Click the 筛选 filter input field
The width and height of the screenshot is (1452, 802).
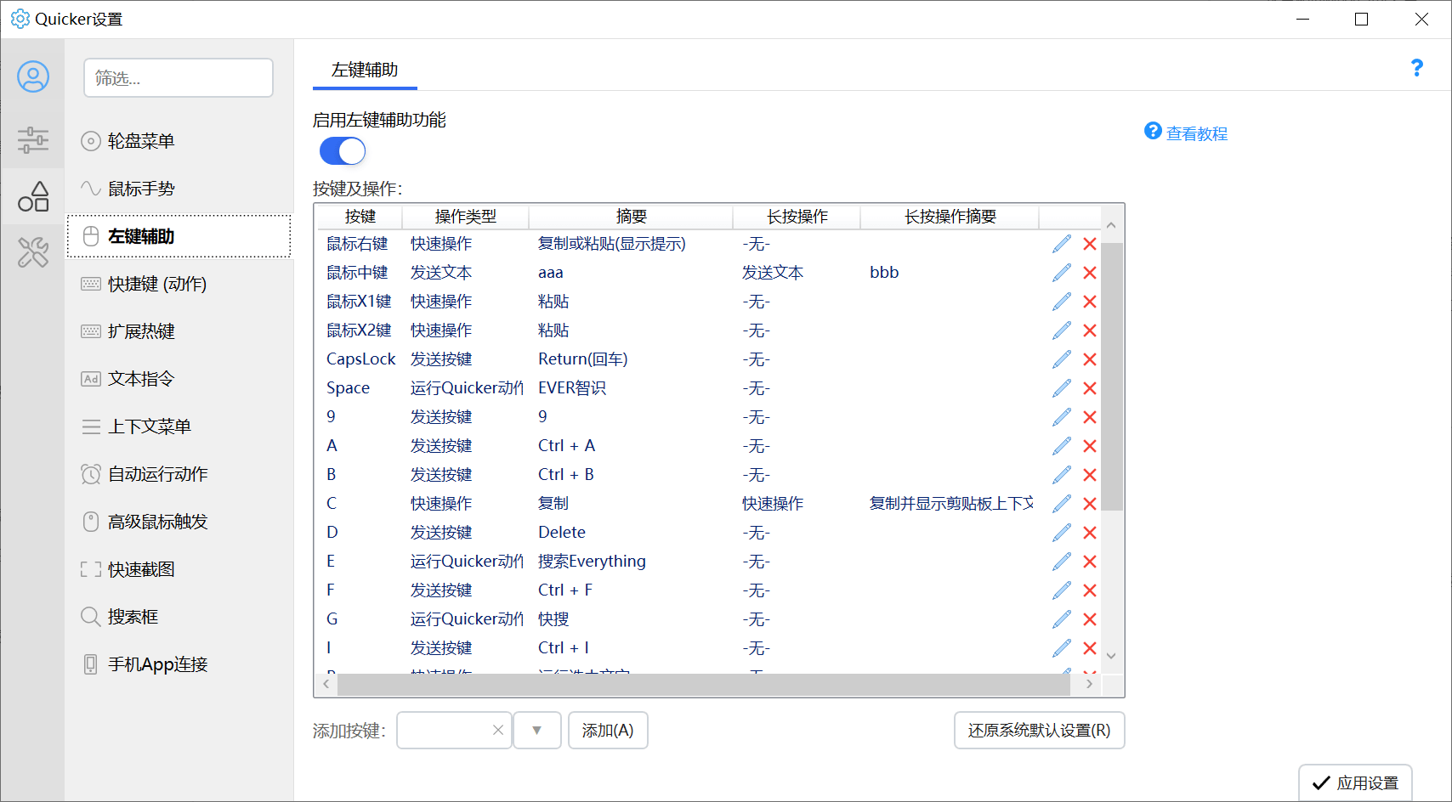coord(179,78)
